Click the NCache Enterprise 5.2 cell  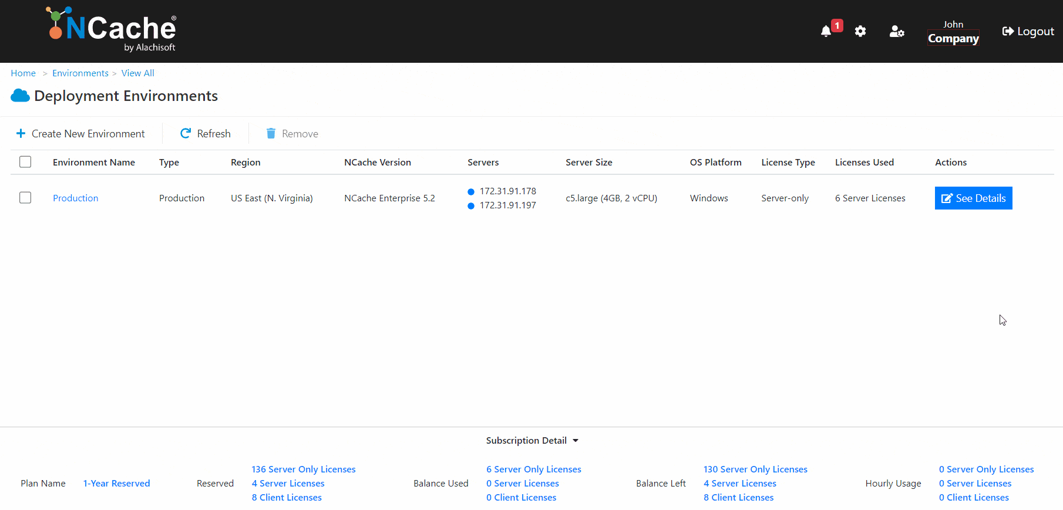pyautogui.click(x=390, y=198)
